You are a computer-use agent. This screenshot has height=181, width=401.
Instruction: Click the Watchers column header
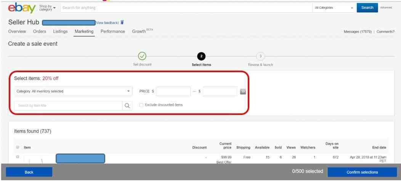point(308,147)
